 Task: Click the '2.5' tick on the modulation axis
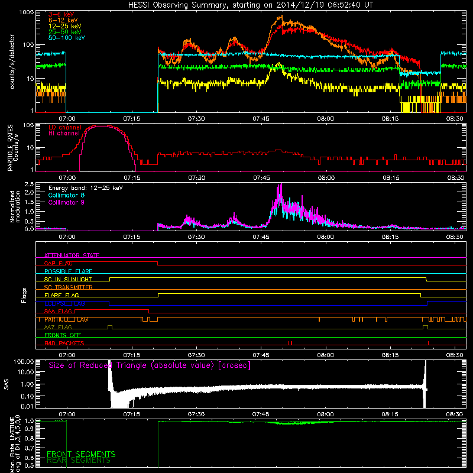point(29,184)
